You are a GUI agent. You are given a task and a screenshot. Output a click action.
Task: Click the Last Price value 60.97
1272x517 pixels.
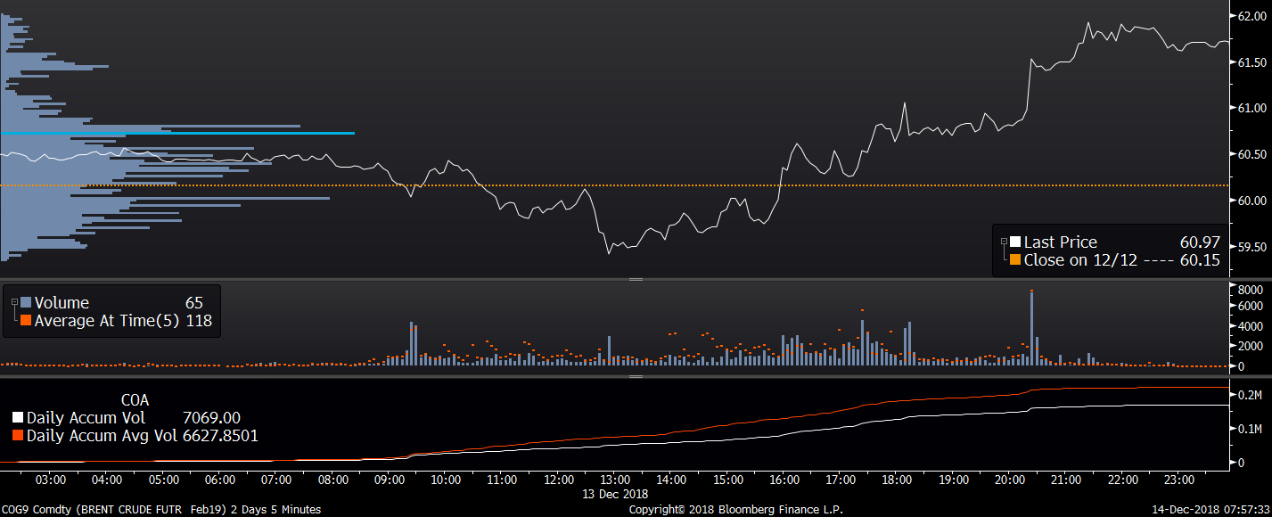pos(1201,242)
